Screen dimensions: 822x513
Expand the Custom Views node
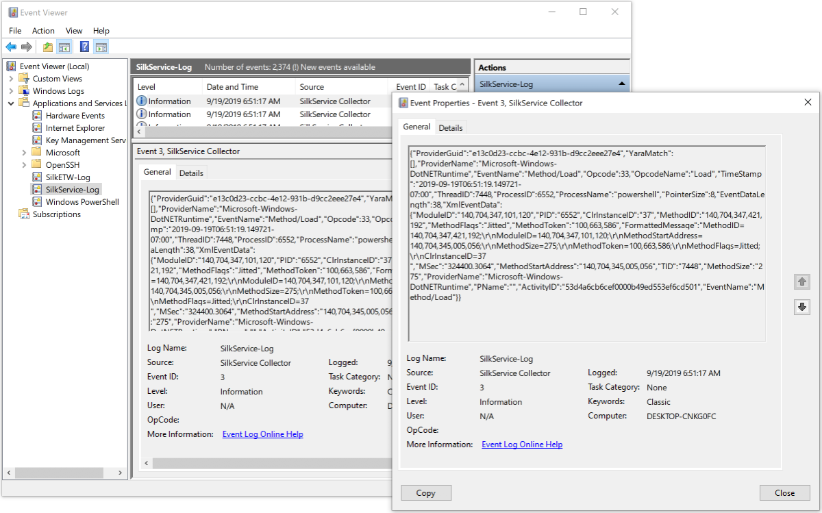pos(12,79)
